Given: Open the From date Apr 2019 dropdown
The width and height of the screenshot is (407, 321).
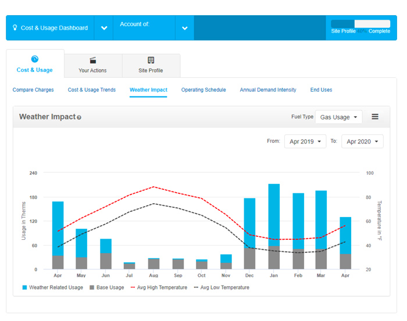Looking at the screenshot, I should click(305, 142).
